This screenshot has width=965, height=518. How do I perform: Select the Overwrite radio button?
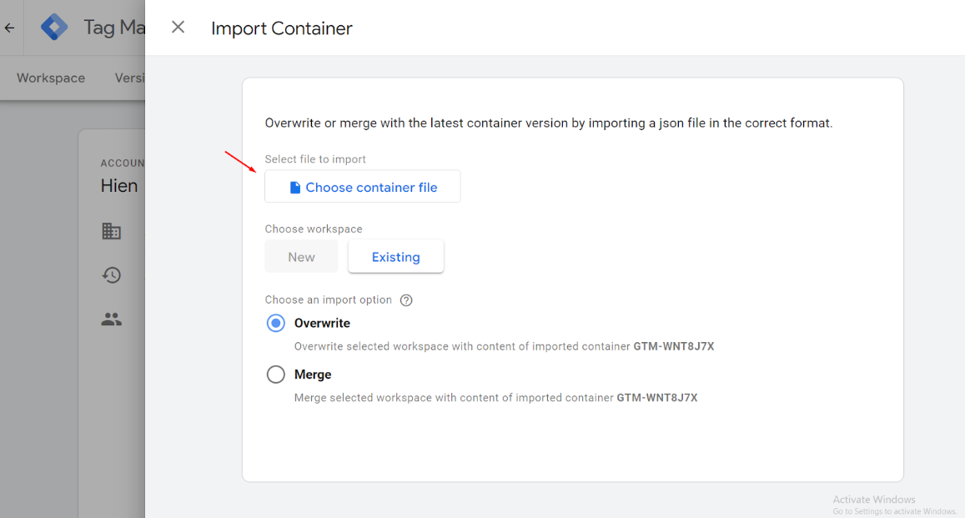pos(276,324)
